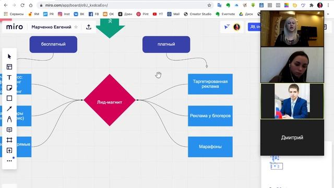Select the Shape rectangle tool
The height and width of the screenshot is (188, 334).
point(9,98)
